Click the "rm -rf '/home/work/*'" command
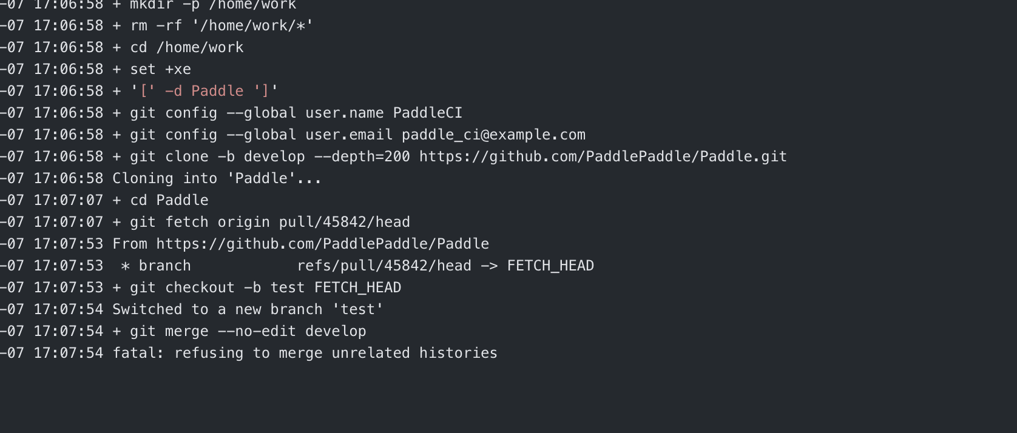The image size is (1017, 433). click(x=221, y=25)
